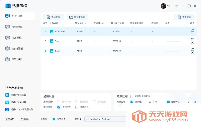Tick the 自定义 custom save location checkbox
Image resolution: width=201 pixels, height=127 pixels.
(72, 119)
